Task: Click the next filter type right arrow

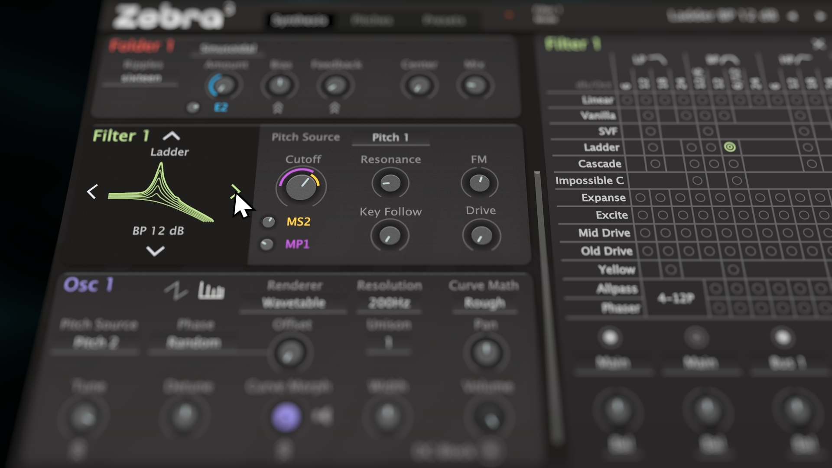Action: click(235, 191)
